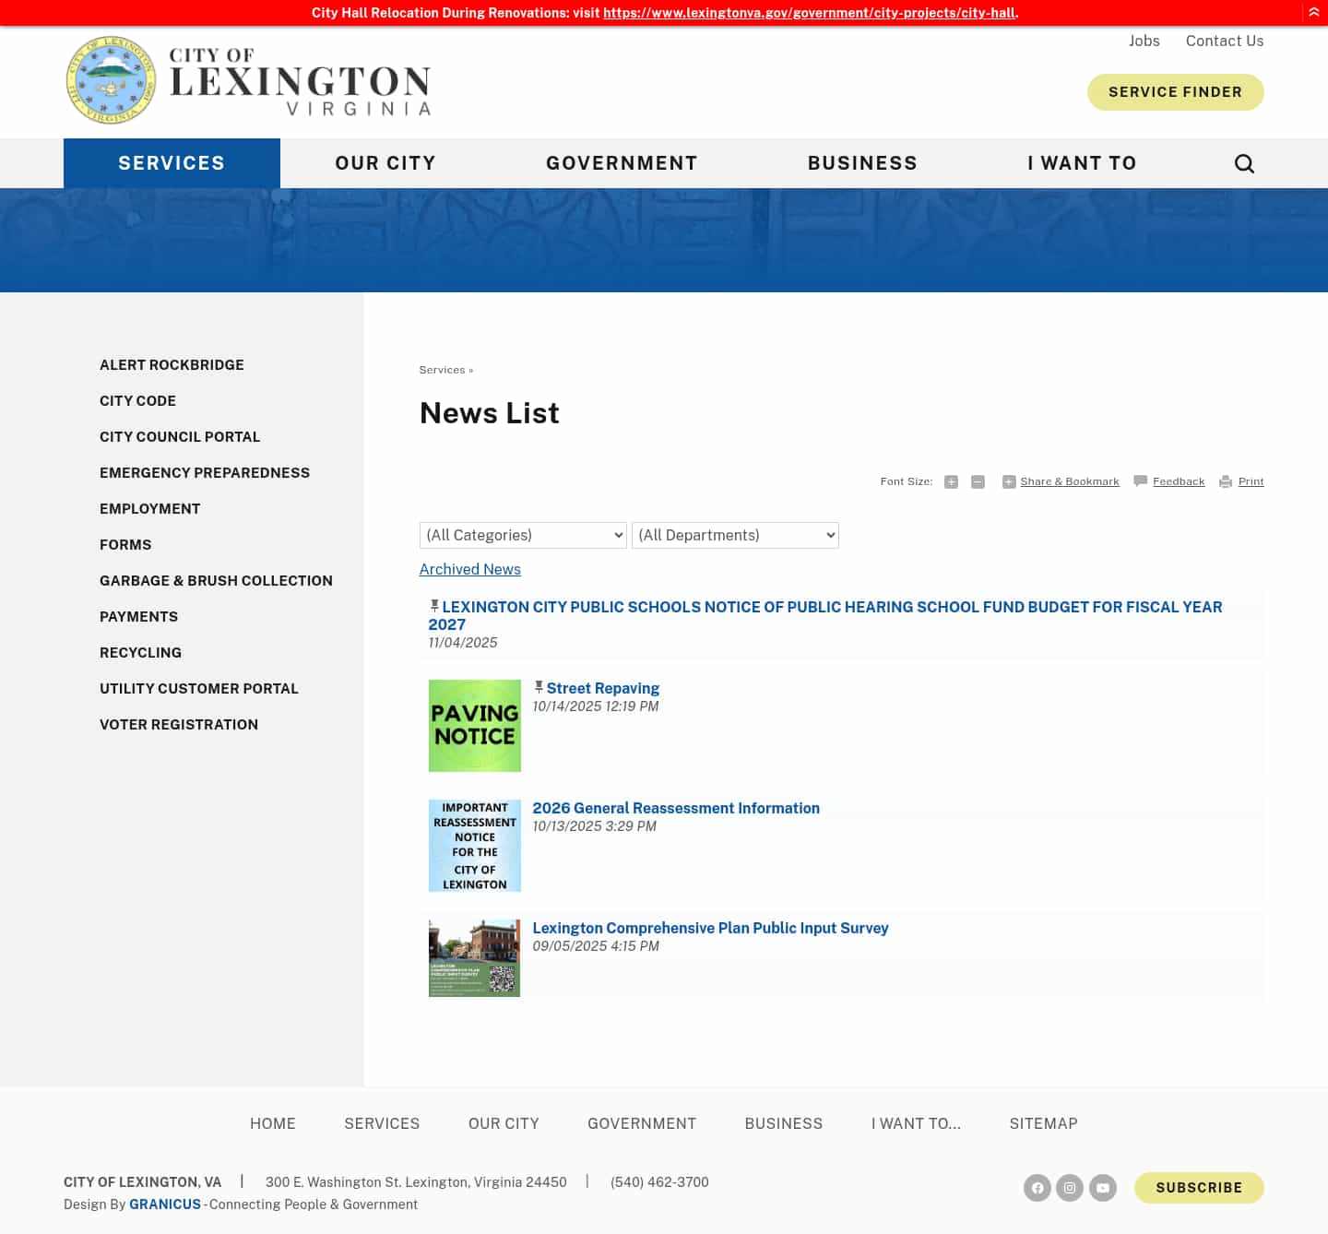
Task: Follow the city hall relocation banner link
Action: click(809, 13)
